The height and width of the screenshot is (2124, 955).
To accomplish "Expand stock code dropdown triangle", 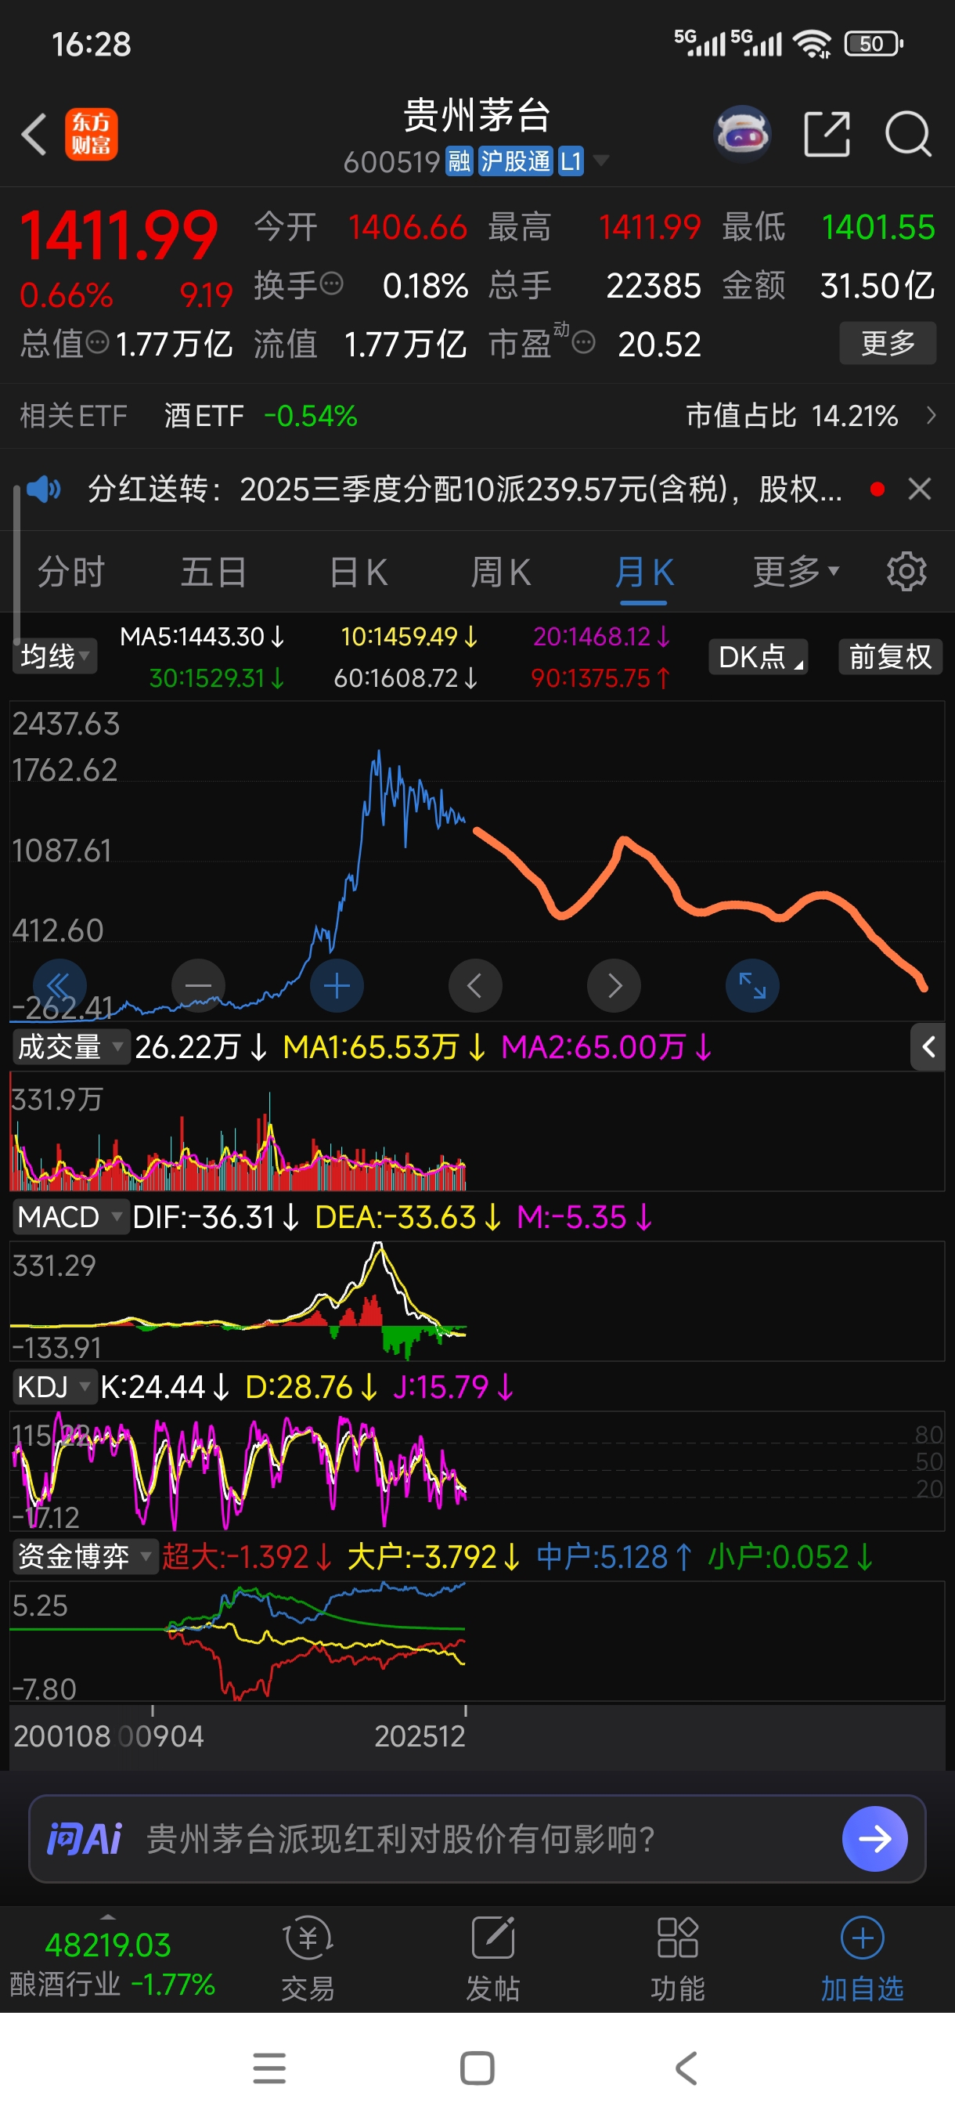I will 601,160.
